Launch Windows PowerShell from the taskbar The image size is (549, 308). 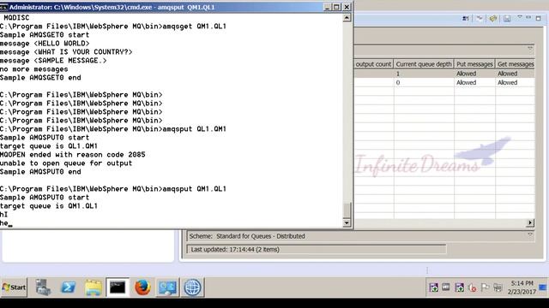tap(68, 287)
